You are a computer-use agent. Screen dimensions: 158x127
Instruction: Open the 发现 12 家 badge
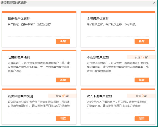coord(141,57)
